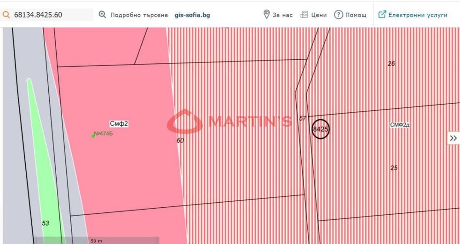
Task: Open Електронни услуги electronic services
Action: (418, 15)
